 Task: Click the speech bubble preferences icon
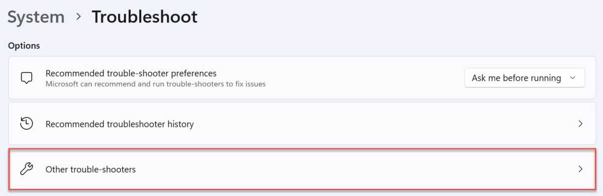[x=27, y=78]
